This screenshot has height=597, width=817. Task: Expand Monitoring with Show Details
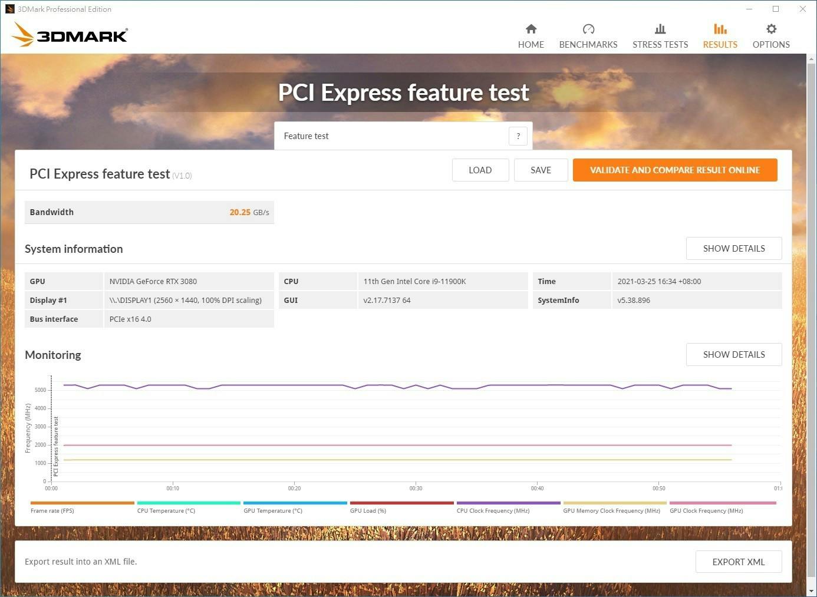[x=733, y=355]
